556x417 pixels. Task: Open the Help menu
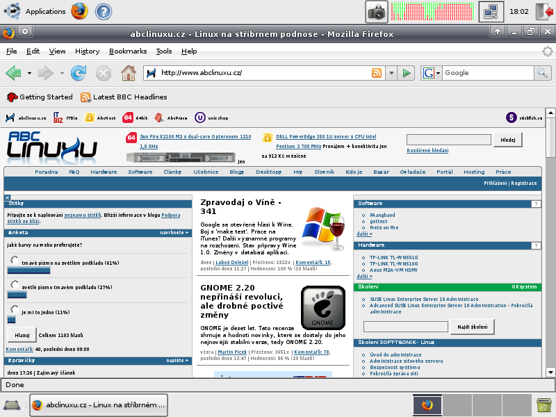(189, 51)
